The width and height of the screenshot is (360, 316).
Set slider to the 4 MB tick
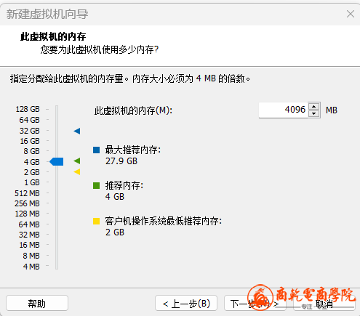point(57,266)
